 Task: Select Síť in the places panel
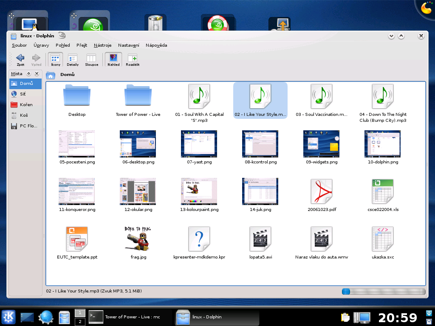point(23,94)
